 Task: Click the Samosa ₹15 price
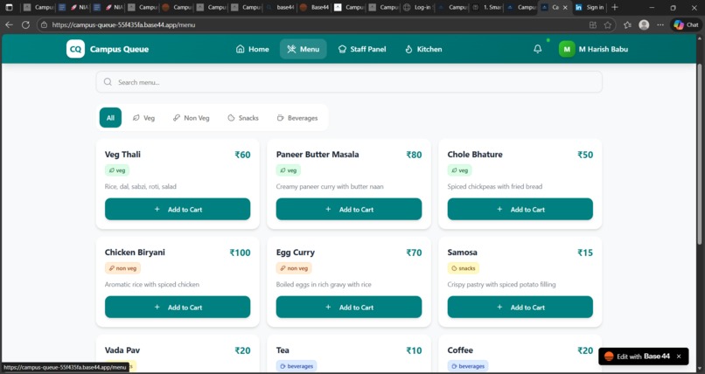[x=585, y=253]
